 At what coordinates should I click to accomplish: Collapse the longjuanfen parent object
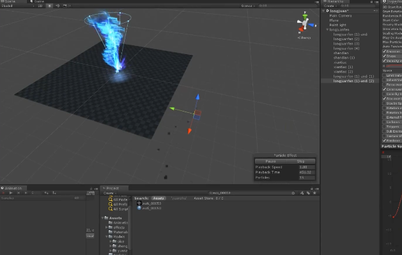[x=327, y=30]
